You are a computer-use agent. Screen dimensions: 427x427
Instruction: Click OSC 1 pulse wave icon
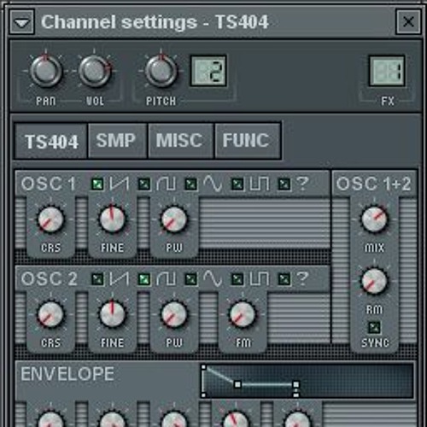260,184
